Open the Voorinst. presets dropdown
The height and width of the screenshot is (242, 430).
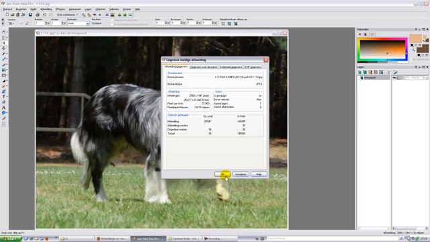coord(11,24)
